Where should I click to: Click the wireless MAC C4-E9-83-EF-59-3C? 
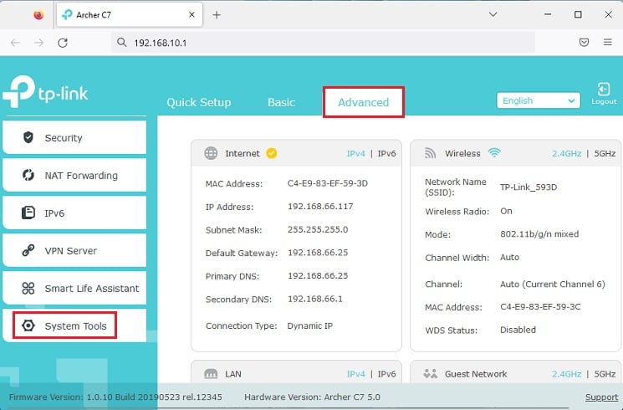[x=540, y=306]
